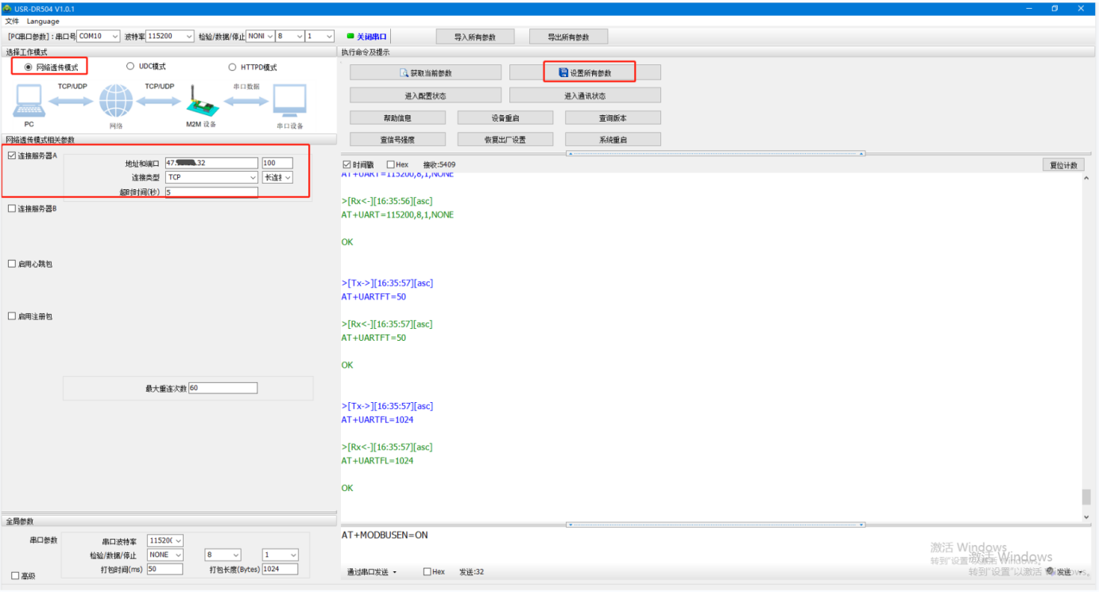Click the magnifier icon on 获取当前参数
This screenshot has width=1099, height=592.
pyautogui.click(x=404, y=73)
